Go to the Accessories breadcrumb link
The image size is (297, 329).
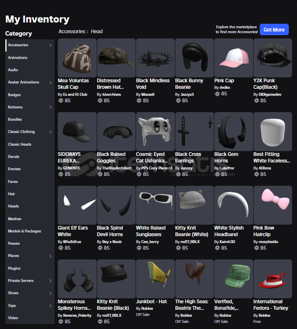pyautogui.click(x=72, y=32)
